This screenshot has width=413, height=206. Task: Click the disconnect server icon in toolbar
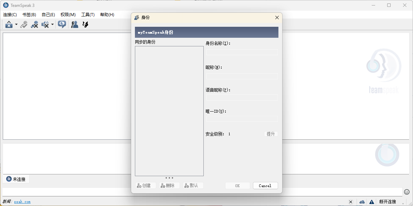click(9, 25)
